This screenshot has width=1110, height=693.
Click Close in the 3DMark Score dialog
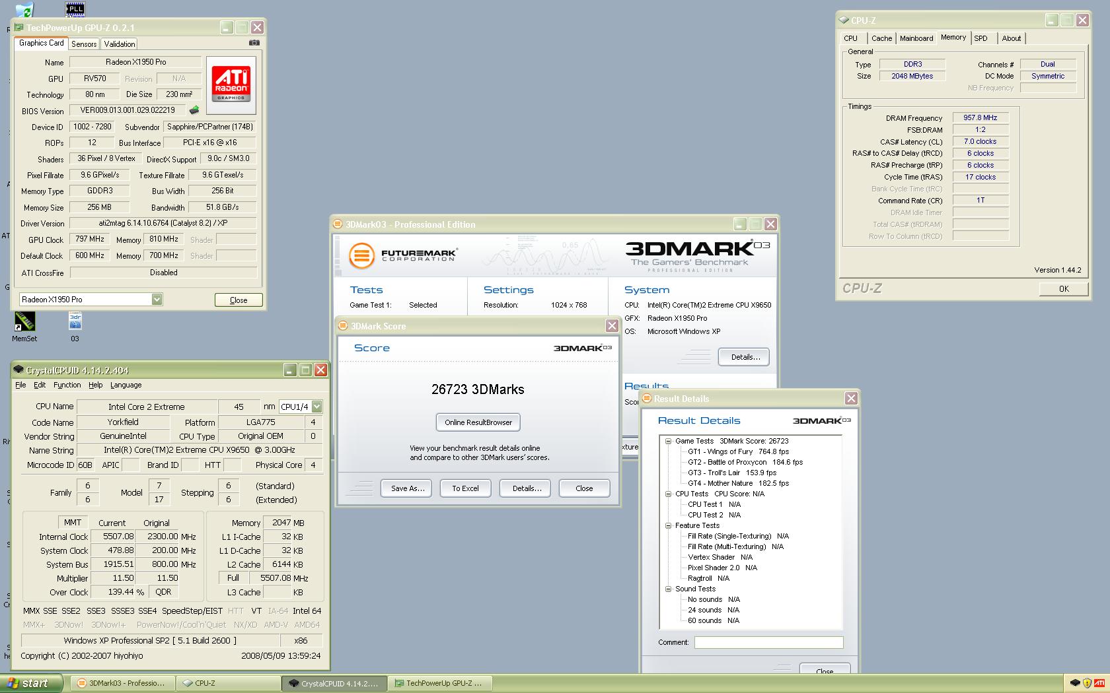(x=584, y=488)
